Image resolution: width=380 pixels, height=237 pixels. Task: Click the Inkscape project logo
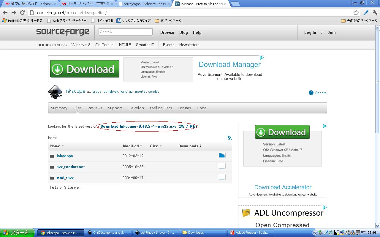click(x=55, y=92)
